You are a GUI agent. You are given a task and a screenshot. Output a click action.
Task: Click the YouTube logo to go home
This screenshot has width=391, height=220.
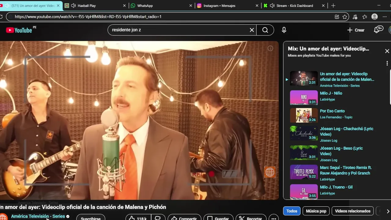tap(19, 30)
